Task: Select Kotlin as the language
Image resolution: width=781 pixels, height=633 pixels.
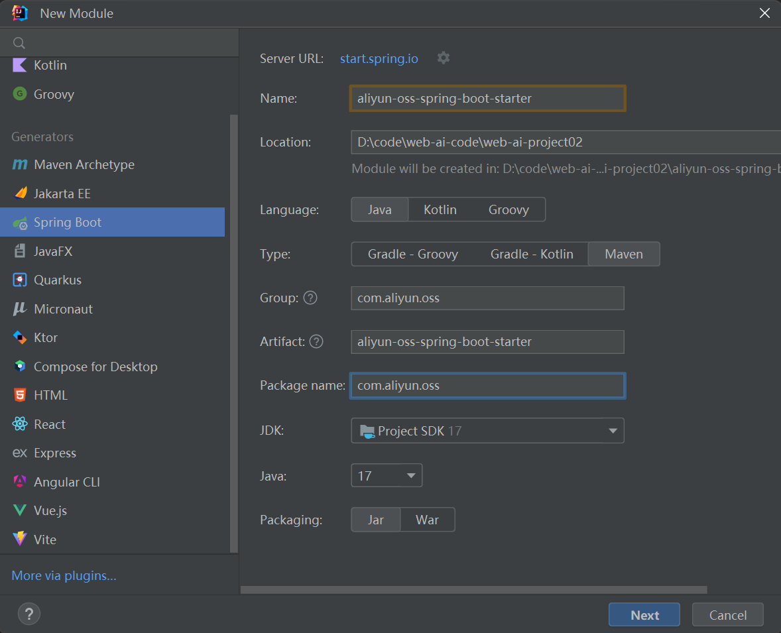Action: click(x=440, y=209)
